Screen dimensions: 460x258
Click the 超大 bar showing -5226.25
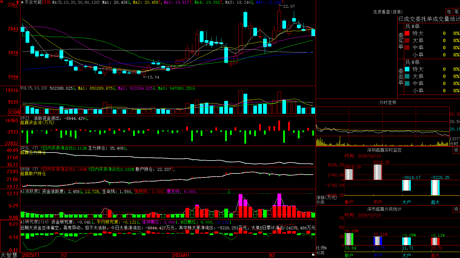click(x=435, y=187)
